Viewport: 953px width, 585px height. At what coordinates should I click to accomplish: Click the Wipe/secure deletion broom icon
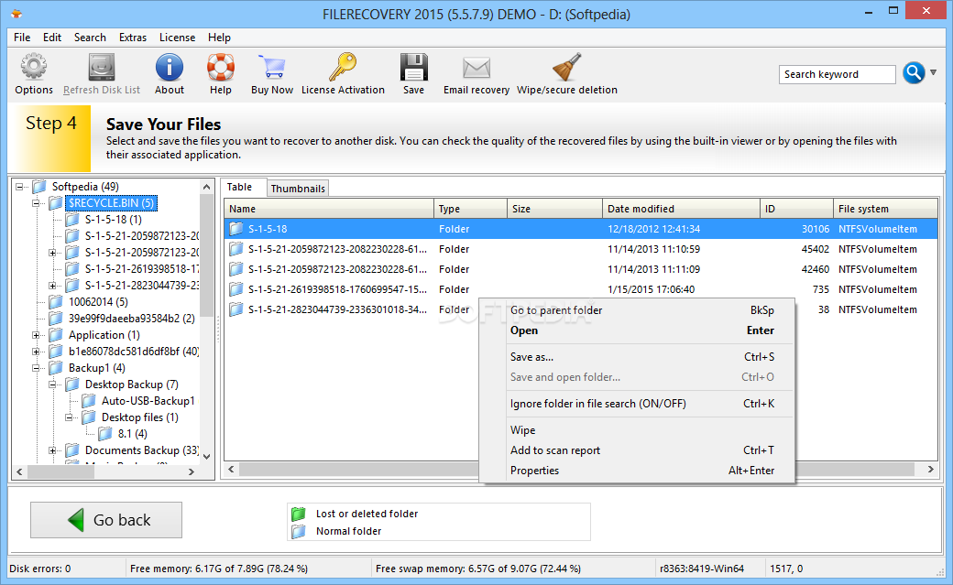pyautogui.click(x=566, y=67)
